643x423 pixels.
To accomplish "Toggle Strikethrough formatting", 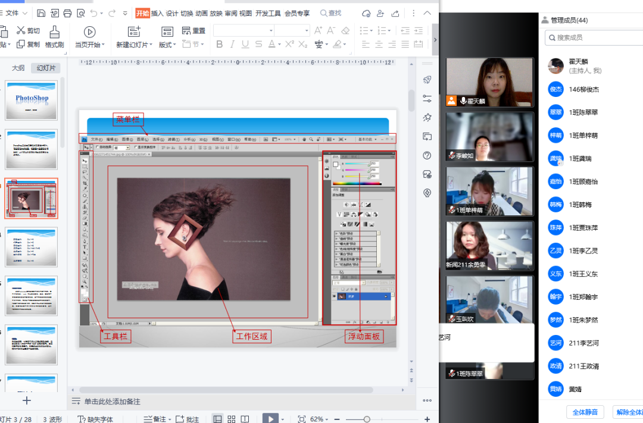I will [x=258, y=44].
